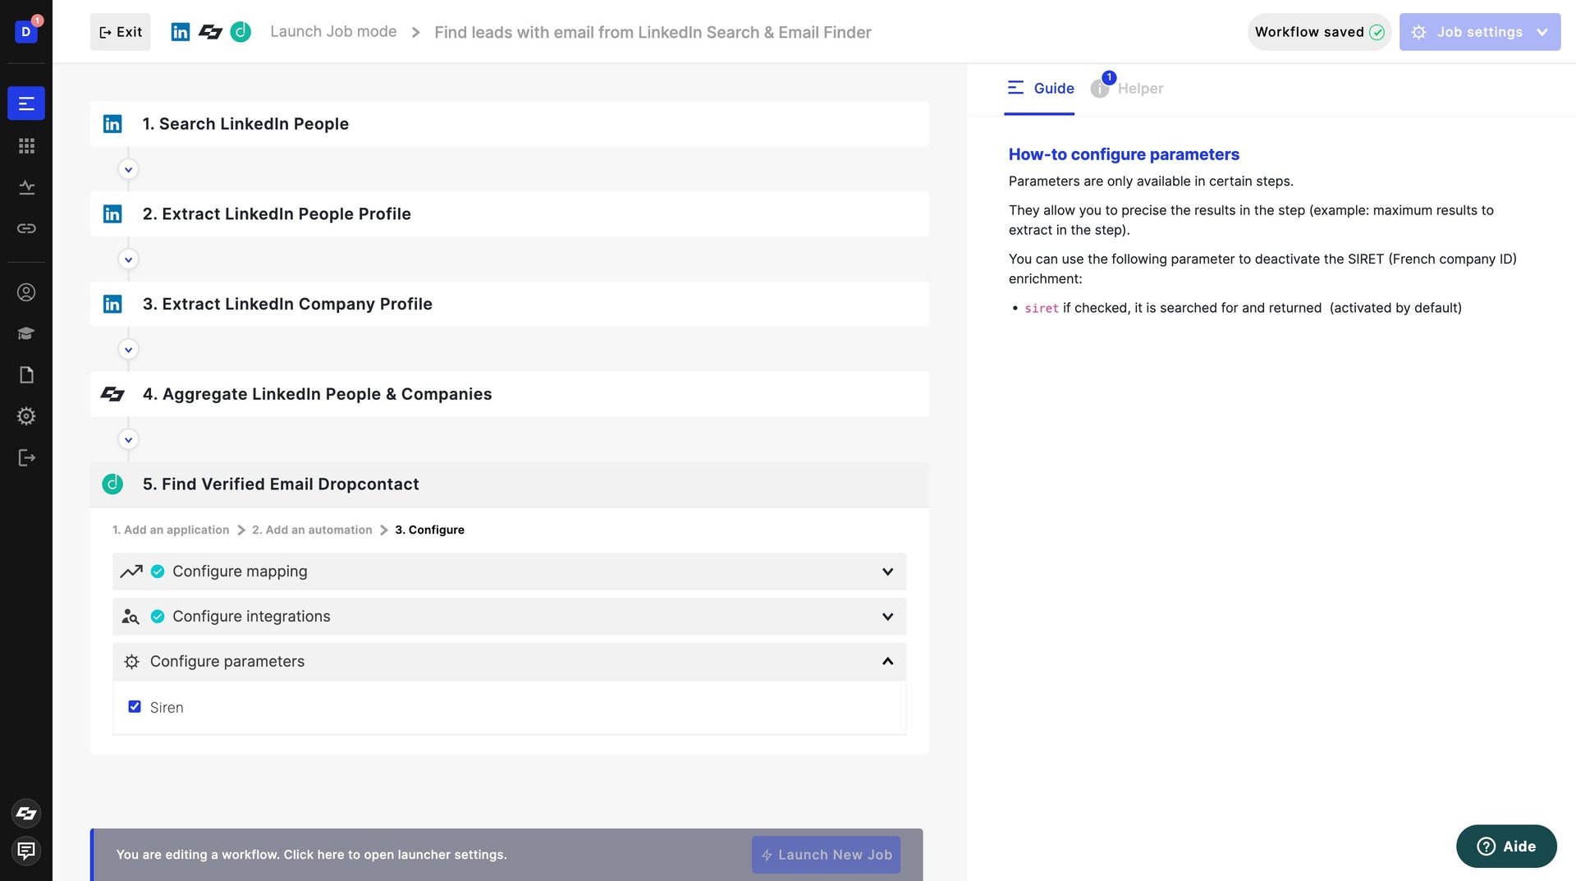Open the settings gear sidebar icon
Screen dimensions: 1576x881
click(x=26, y=416)
